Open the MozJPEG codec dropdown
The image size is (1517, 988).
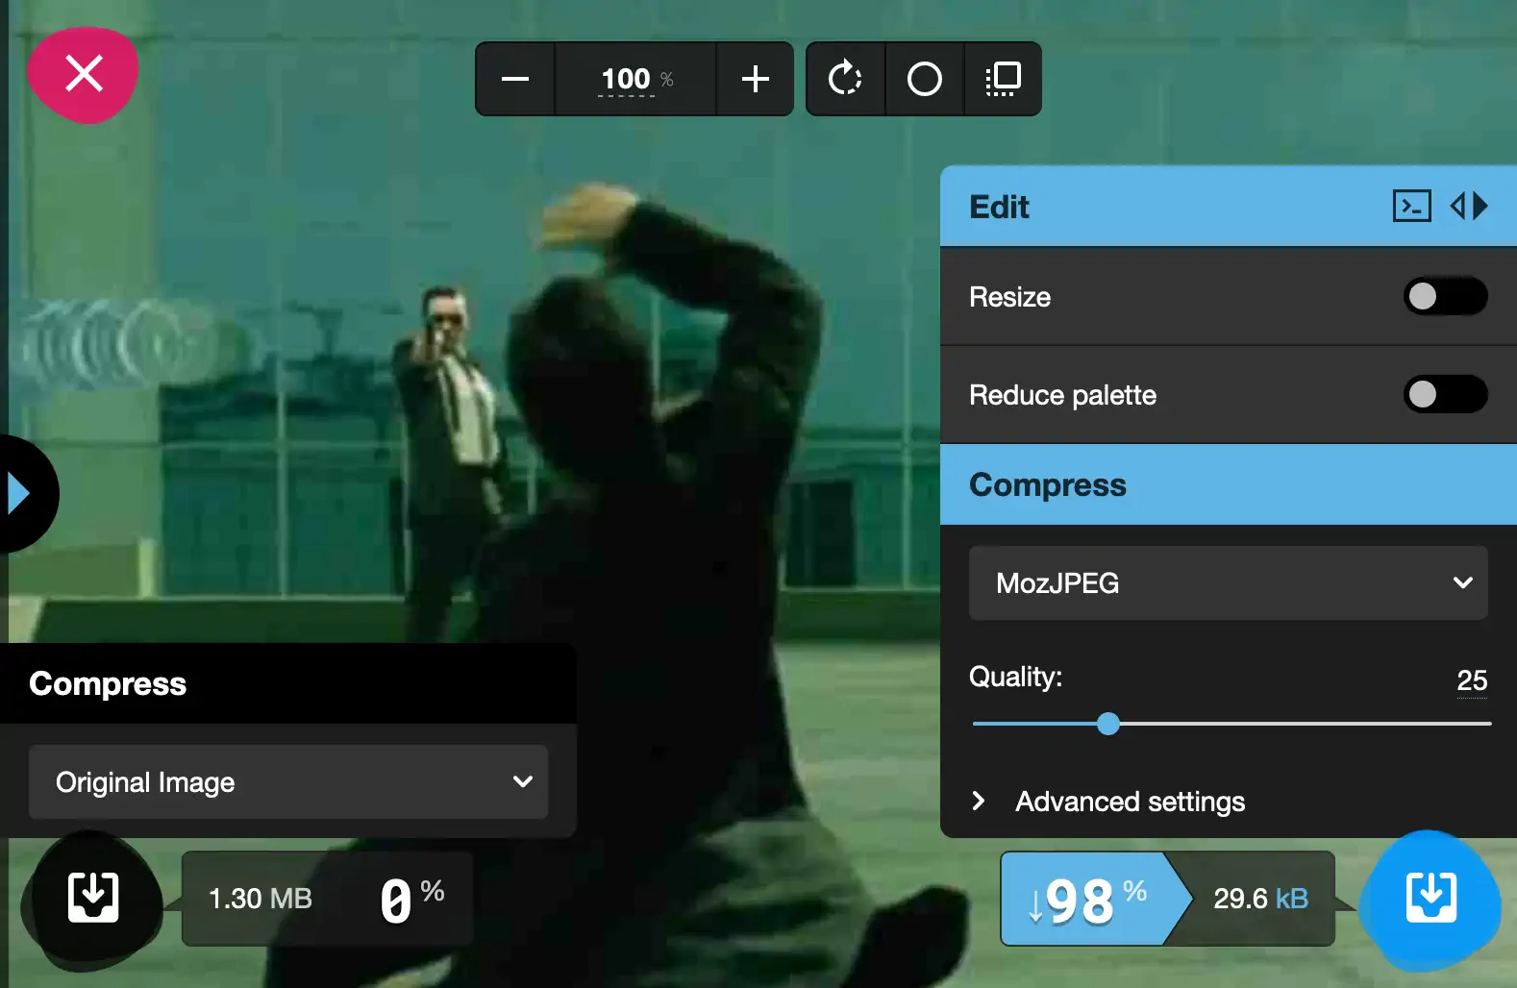point(1228,583)
